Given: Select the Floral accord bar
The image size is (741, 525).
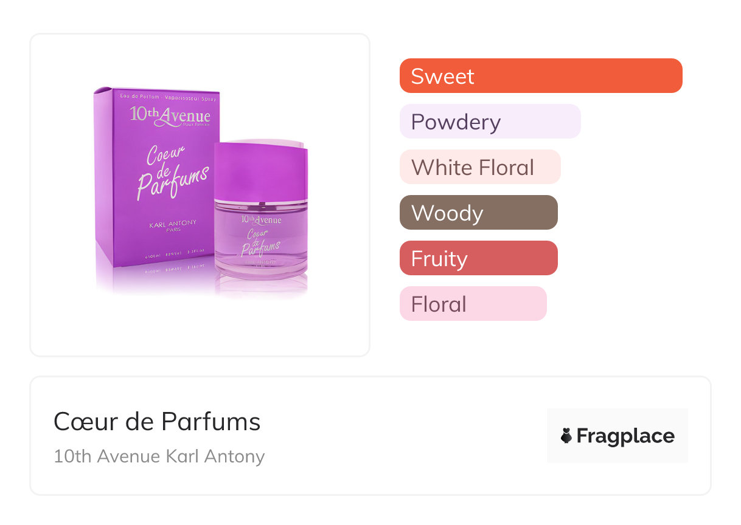Looking at the screenshot, I should (x=473, y=304).
